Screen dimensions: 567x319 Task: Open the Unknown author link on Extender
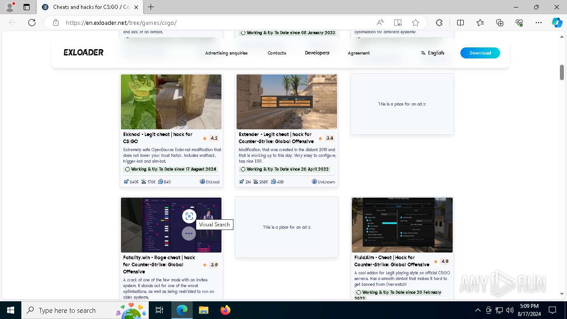[323, 182]
